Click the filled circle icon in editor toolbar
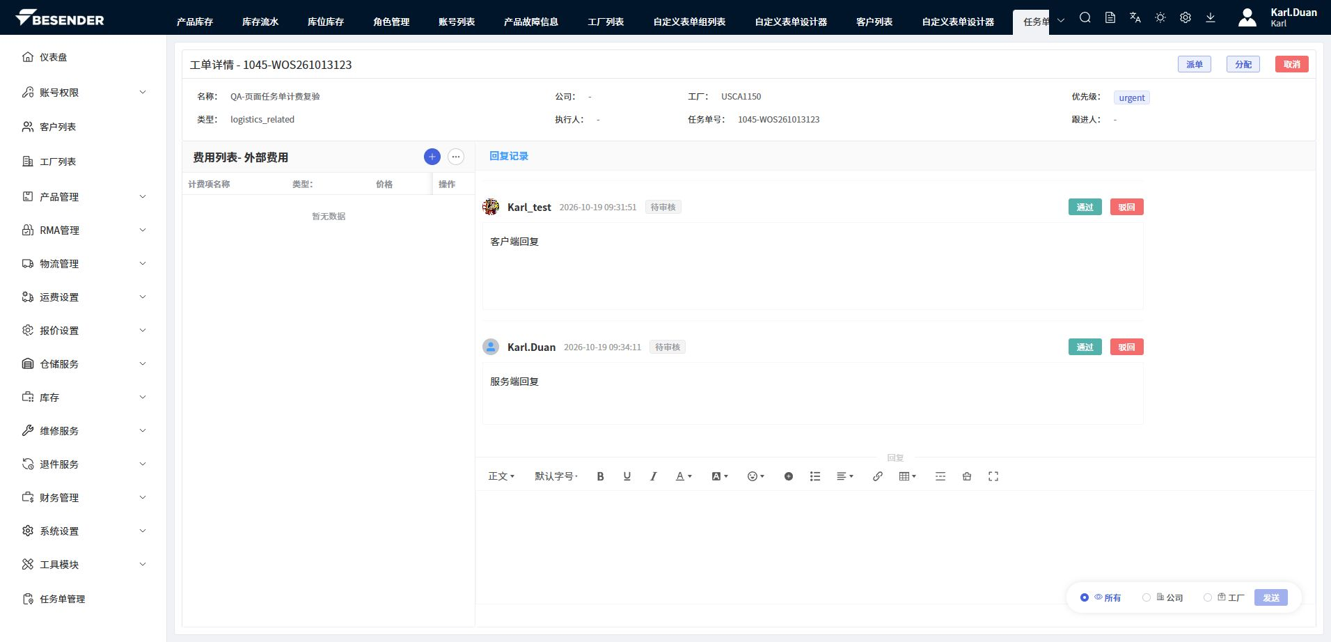This screenshot has height=642, width=1331. (x=789, y=476)
